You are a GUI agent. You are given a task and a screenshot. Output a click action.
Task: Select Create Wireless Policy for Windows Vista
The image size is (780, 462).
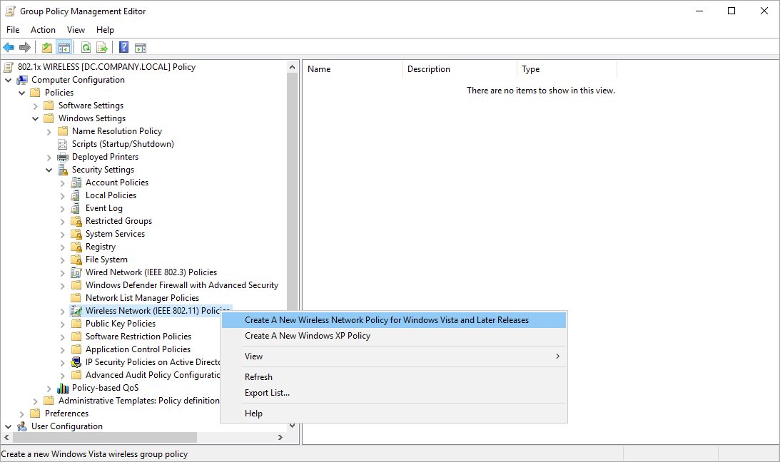point(386,320)
